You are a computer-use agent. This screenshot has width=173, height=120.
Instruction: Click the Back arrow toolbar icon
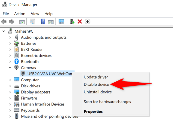pos(4,22)
